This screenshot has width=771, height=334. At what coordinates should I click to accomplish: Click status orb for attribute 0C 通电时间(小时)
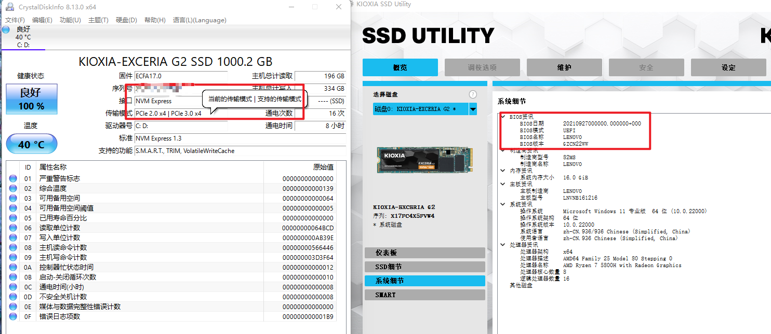(x=13, y=287)
